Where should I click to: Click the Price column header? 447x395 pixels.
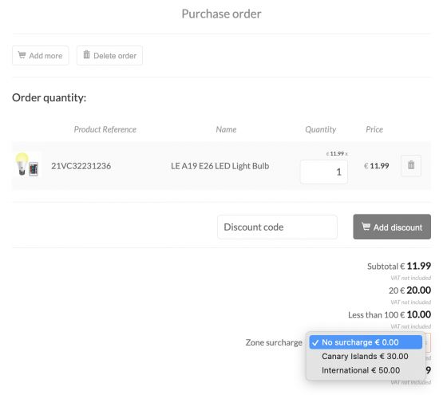pos(374,129)
